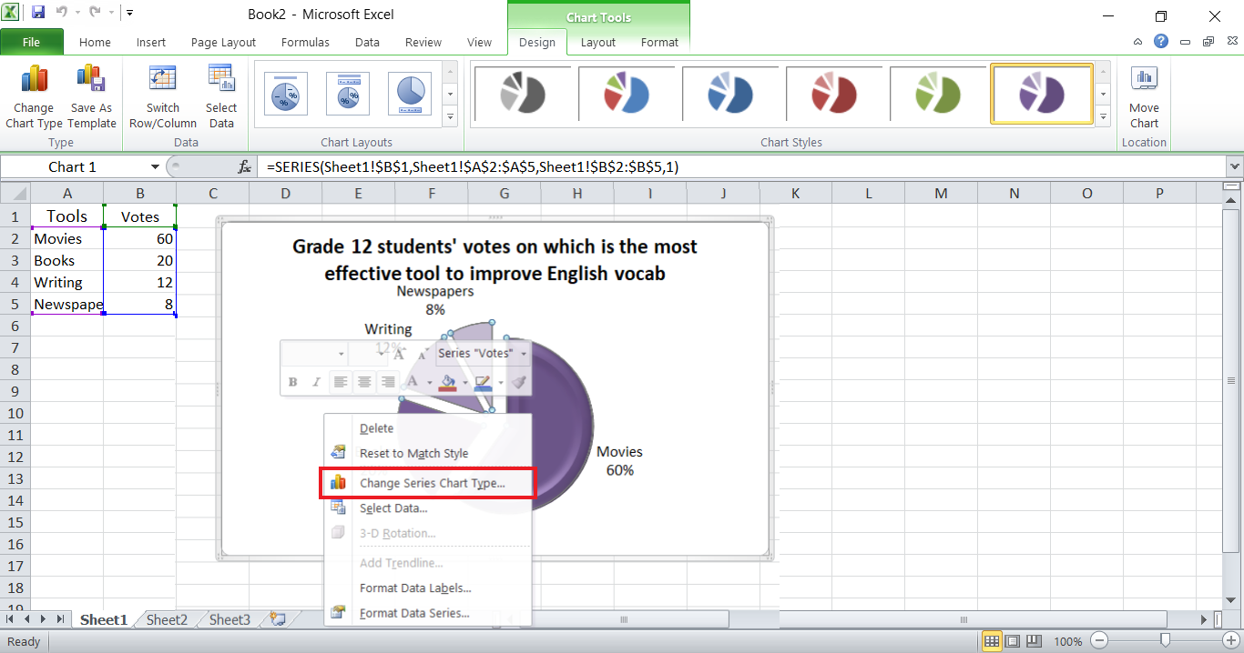Click Select All corner of the worksheet

[15, 194]
